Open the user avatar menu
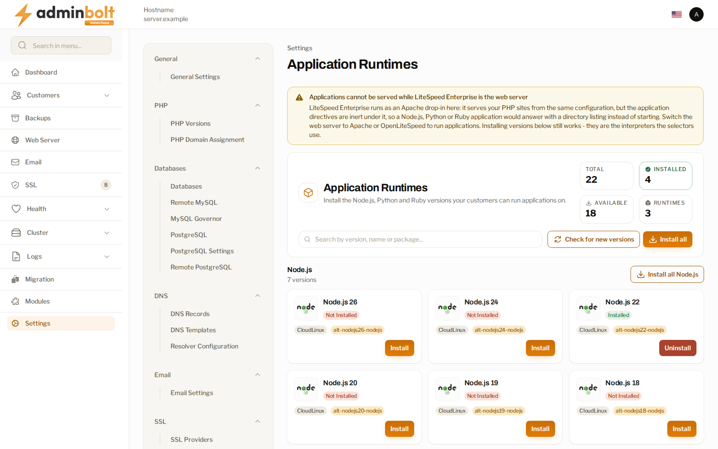This screenshot has width=718, height=449. [x=696, y=14]
